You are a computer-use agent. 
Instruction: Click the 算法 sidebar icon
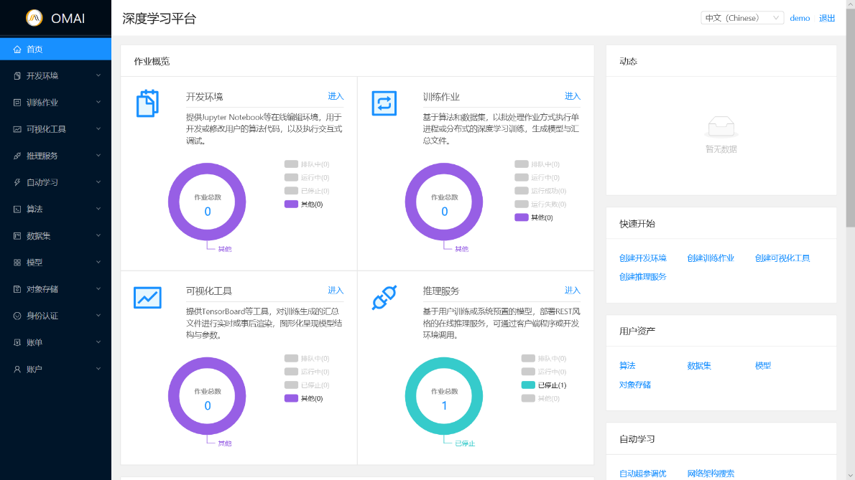point(17,210)
